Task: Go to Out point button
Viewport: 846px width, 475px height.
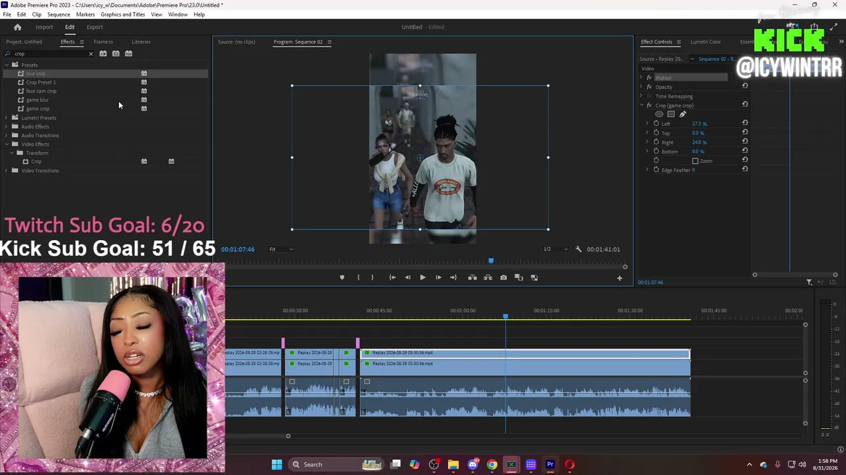Action: tap(453, 278)
